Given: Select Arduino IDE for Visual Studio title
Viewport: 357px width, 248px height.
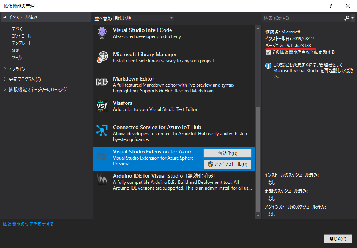Looking at the screenshot, I should pos(148,176).
